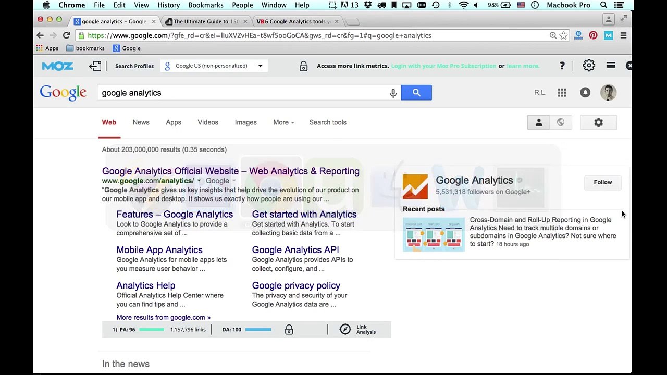667x375 pixels.
Task: Click the DA 100 blue progress bar
Action: (x=258, y=330)
